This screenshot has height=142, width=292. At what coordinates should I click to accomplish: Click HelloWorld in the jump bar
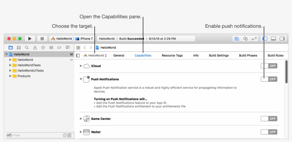coord(106,48)
